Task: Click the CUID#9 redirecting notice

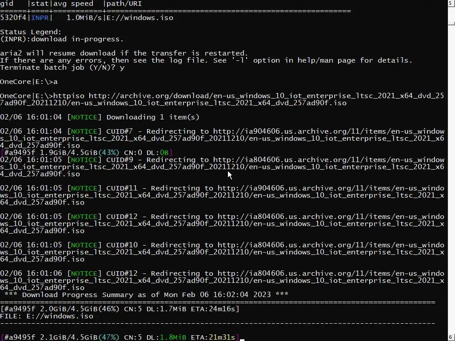Action: 222,167
